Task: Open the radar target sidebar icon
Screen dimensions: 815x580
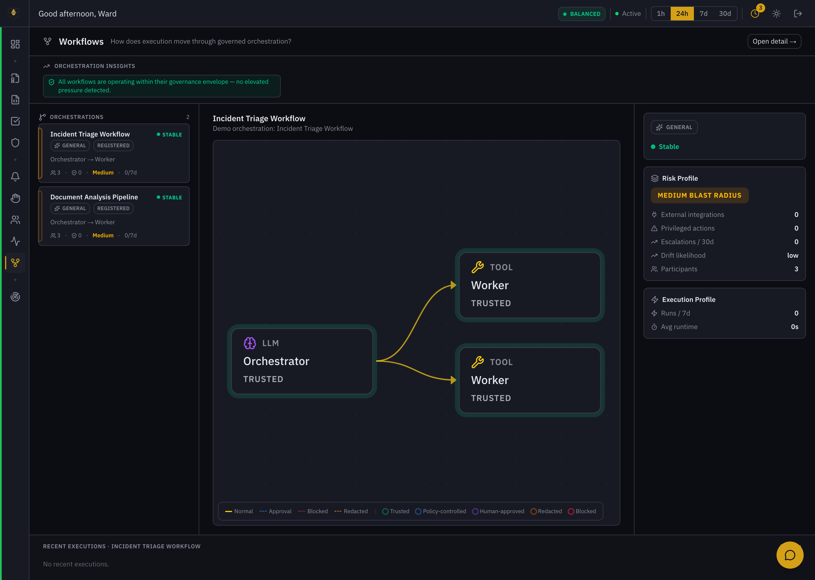Action: (15, 297)
